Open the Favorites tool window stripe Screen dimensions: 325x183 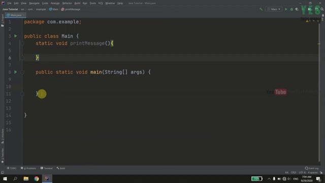(x=2, y=156)
